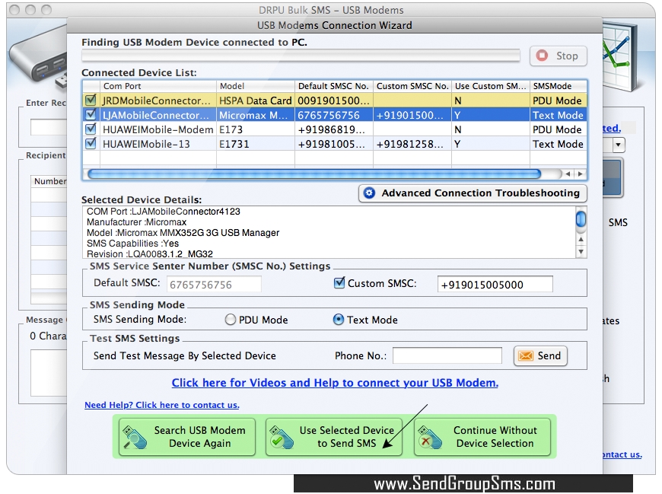Click the device list scroll right arrow
This screenshot has width=662, height=494.
(580, 174)
